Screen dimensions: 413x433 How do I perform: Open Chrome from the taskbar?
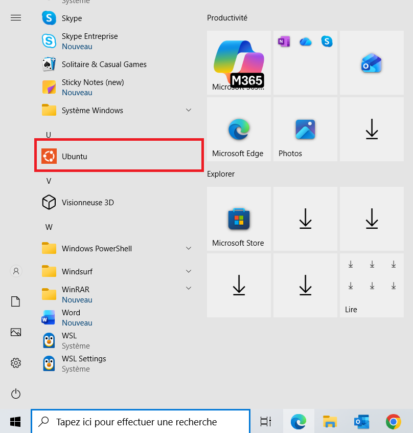click(x=393, y=421)
